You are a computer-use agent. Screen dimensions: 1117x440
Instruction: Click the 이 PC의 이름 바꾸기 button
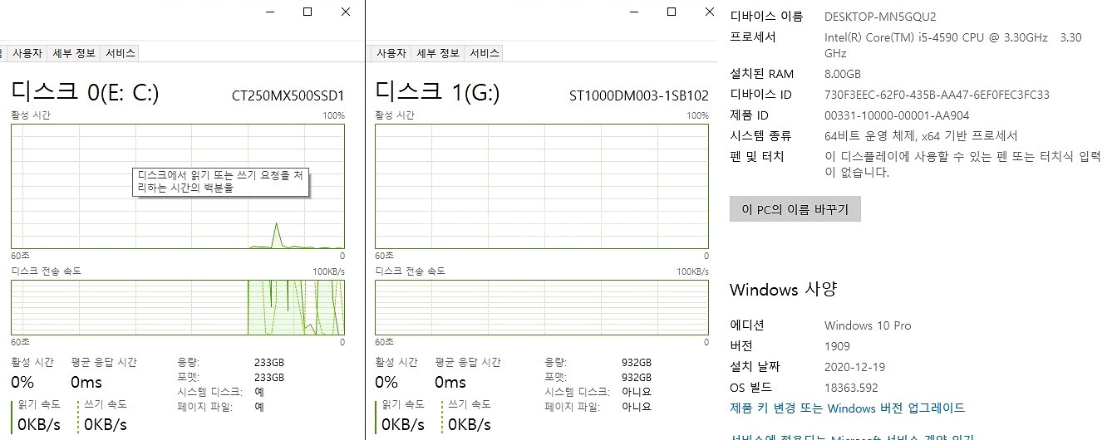[x=795, y=209]
